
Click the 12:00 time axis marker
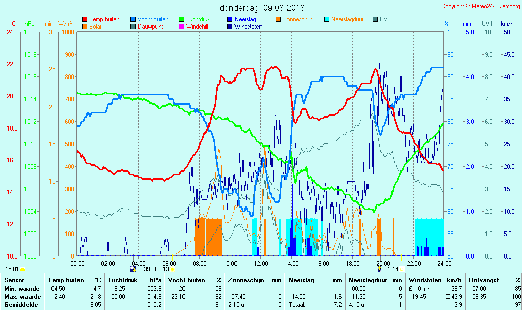pyautogui.click(x=261, y=263)
